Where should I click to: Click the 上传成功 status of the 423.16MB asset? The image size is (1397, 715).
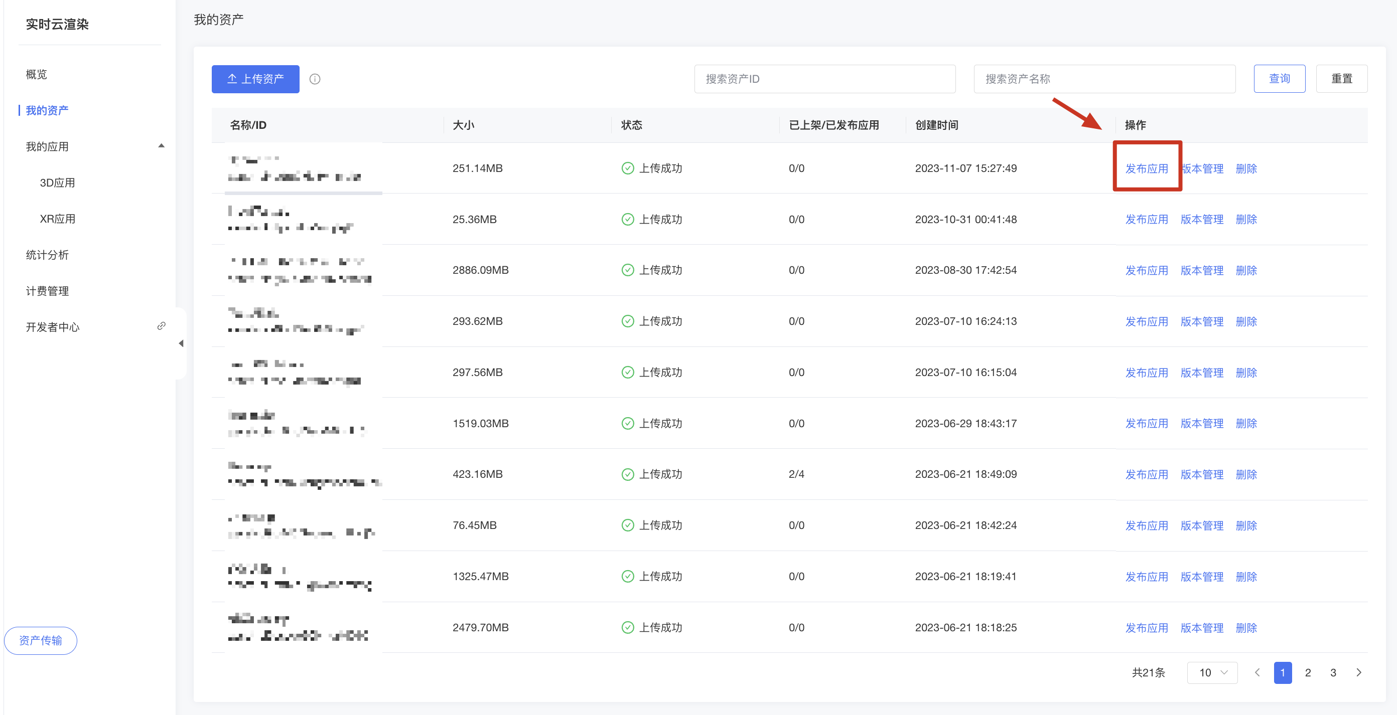(x=651, y=474)
